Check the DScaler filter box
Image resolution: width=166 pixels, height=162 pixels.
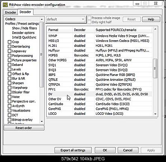pyautogui.click(x=9, y=92)
